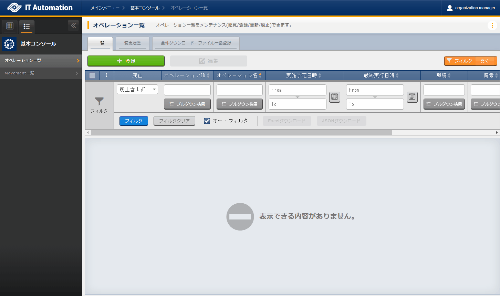This screenshot has height=296, width=500.
Task: Tick the select-all checkbox in table header
Action: 92,75
